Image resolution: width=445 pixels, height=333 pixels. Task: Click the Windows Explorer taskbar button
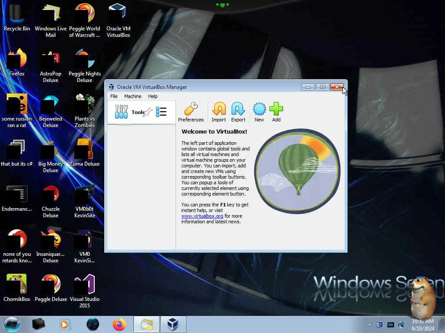pos(146,324)
